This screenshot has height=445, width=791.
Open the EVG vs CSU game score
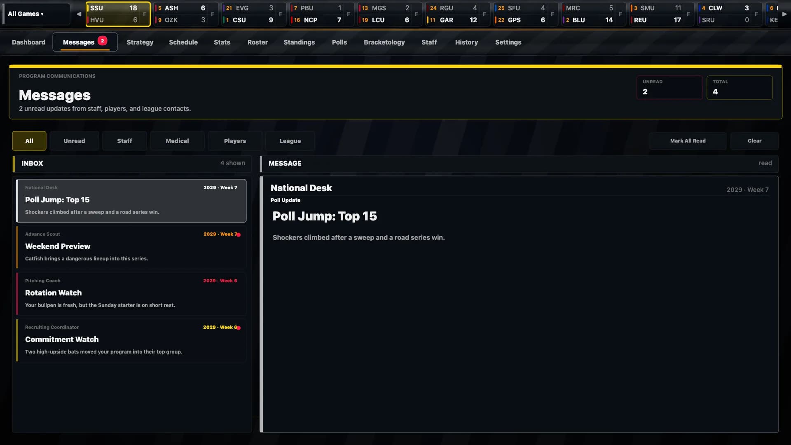[x=254, y=14]
